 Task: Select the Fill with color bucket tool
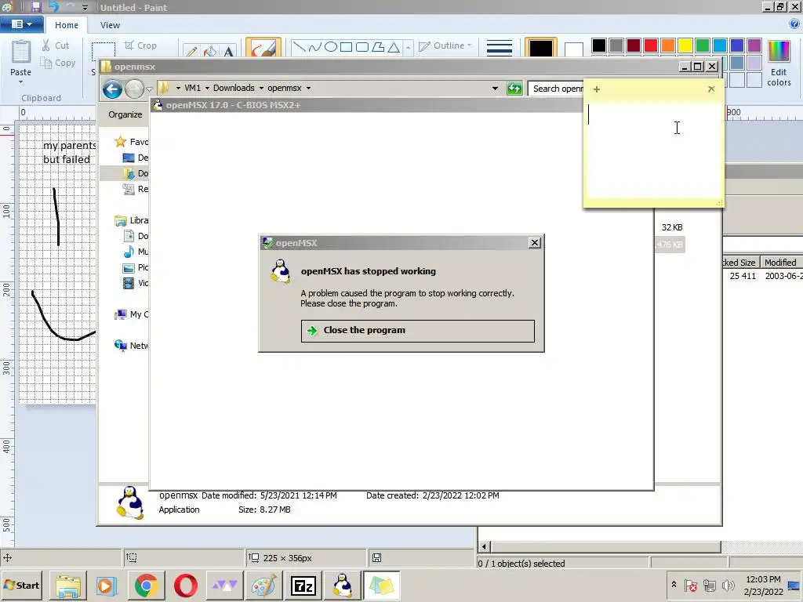210,51
